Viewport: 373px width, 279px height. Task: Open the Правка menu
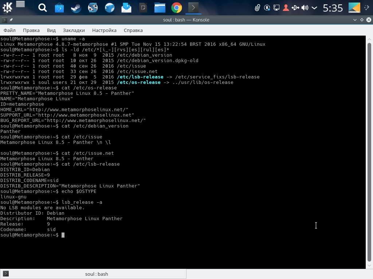tap(31, 31)
